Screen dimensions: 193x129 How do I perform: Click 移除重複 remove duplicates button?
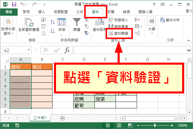tap(118, 26)
